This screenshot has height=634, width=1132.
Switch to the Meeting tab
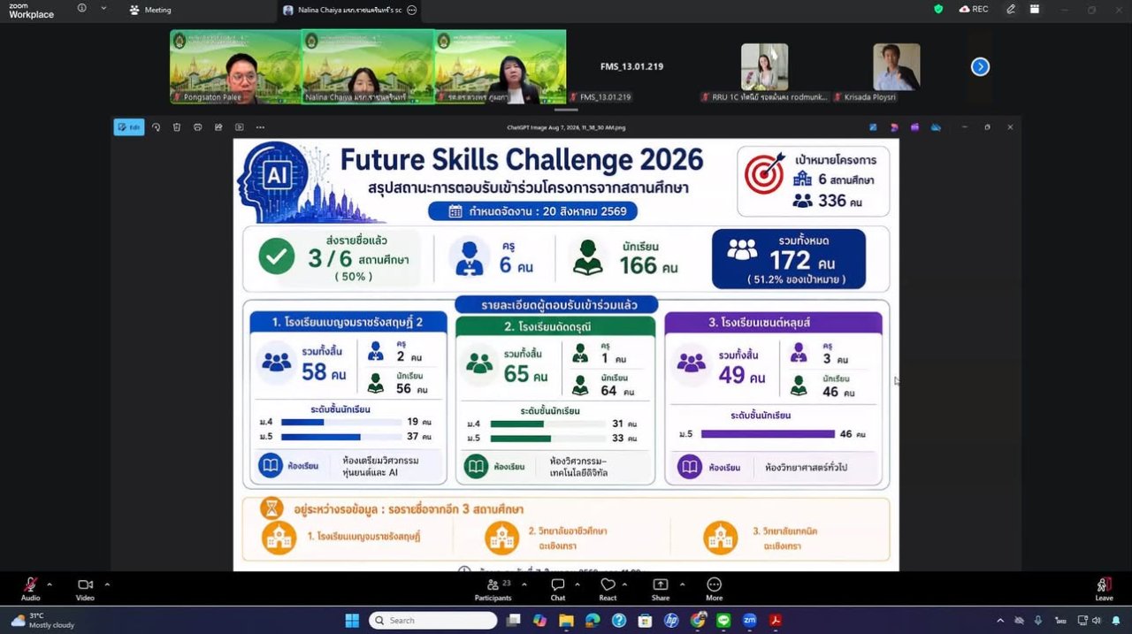coord(150,10)
